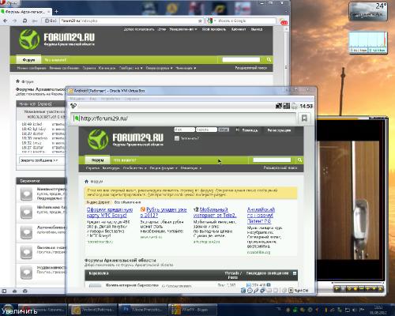The image size is (395, 316).
Task: Open the Tele2 mobile internet ad link
Action: (x=215, y=213)
